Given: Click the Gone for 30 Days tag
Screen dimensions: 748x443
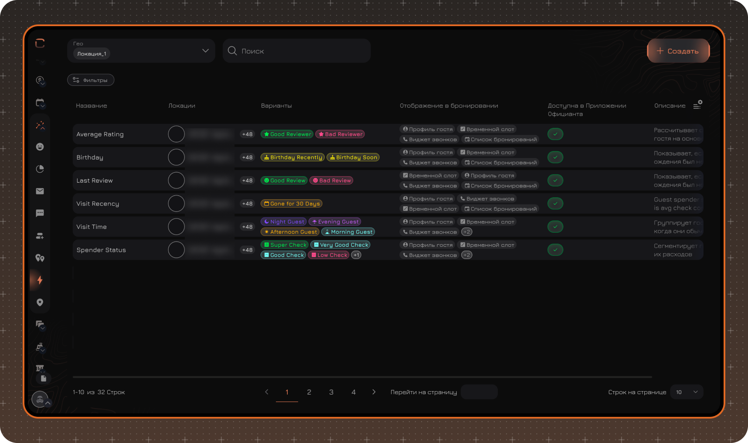Looking at the screenshot, I should [x=292, y=204].
